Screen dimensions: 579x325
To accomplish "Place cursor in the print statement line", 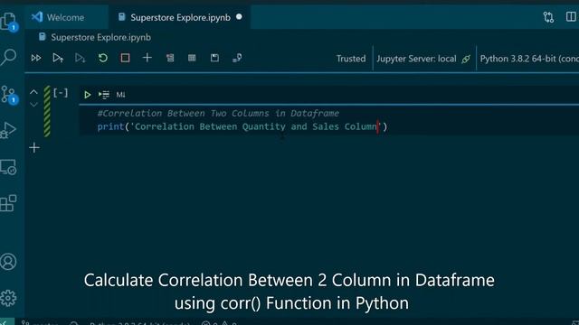I will 242,126.
